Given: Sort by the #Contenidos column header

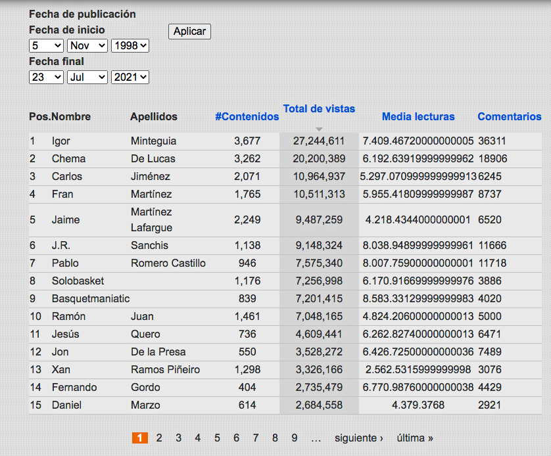Looking at the screenshot, I should [247, 116].
